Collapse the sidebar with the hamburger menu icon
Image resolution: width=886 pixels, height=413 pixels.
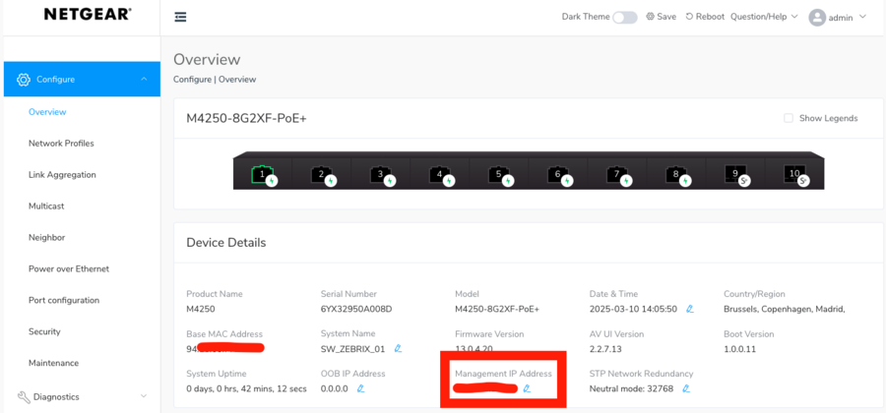coord(181,17)
